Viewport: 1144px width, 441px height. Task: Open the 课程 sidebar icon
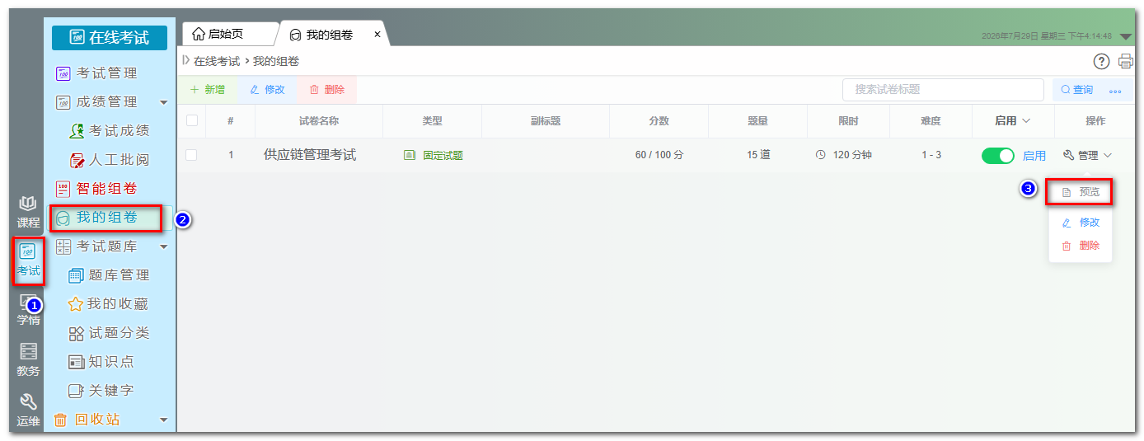pos(28,212)
